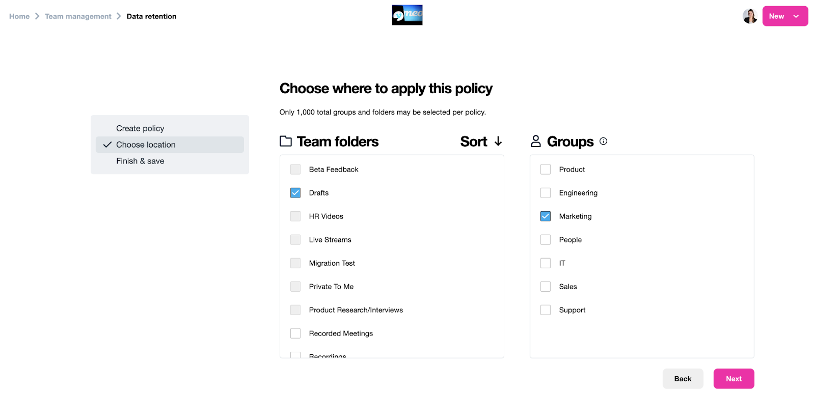The height and width of the screenshot is (419, 815).
Task: Click the Back button
Action: [x=683, y=379]
